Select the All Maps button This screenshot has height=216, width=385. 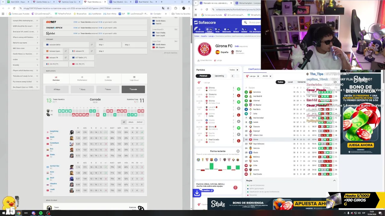click(57, 89)
